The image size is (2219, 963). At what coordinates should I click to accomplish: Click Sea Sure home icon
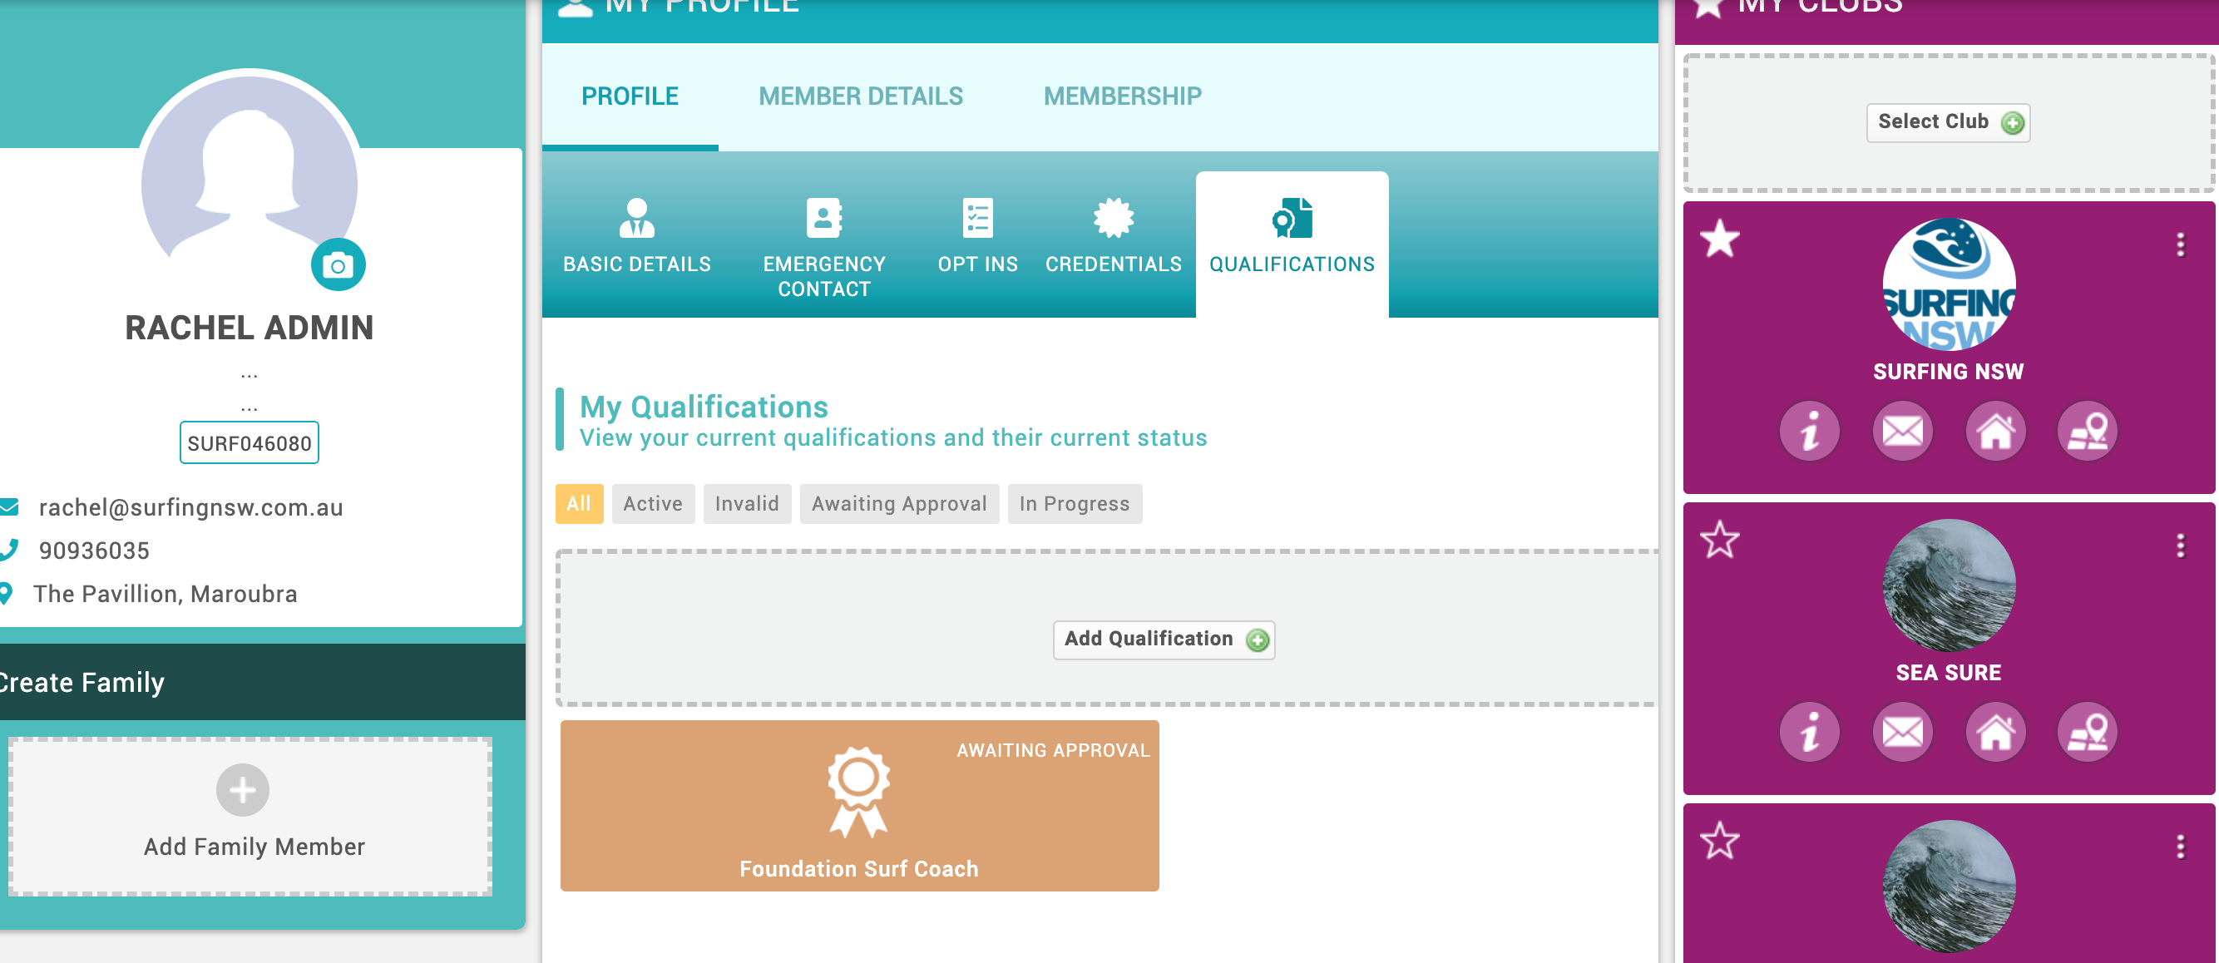click(x=1995, y=732)
